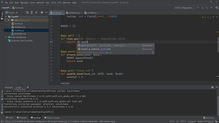Click the Add Configuration button
This screenshot has width=219, height=123.
click(184, 8)
